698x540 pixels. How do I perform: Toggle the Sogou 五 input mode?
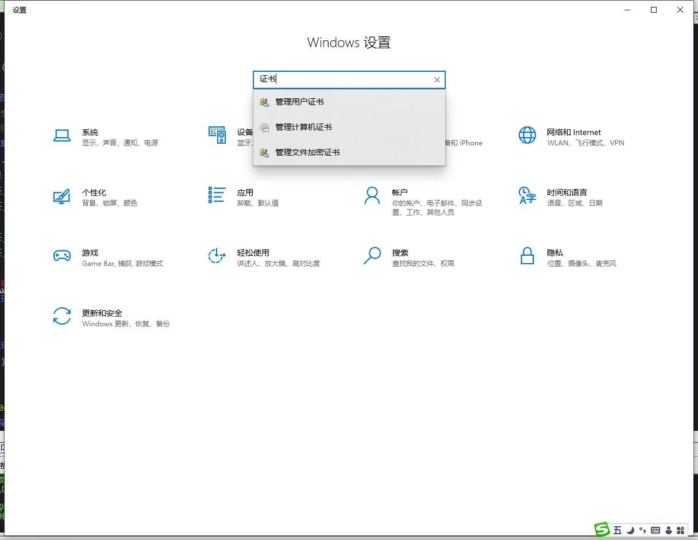[x=618, y=530]
